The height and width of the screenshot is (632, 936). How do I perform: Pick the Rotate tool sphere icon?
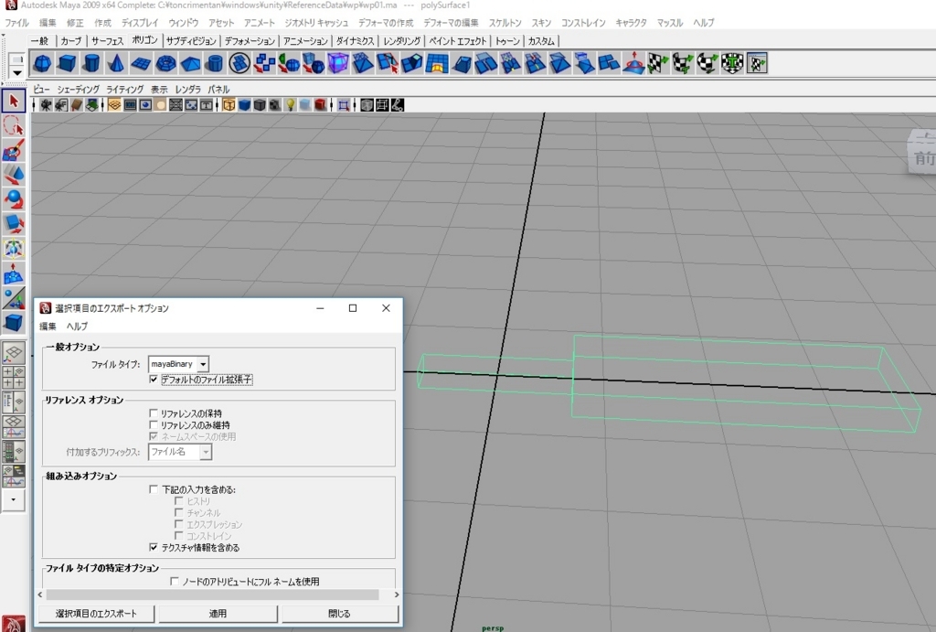14,198
